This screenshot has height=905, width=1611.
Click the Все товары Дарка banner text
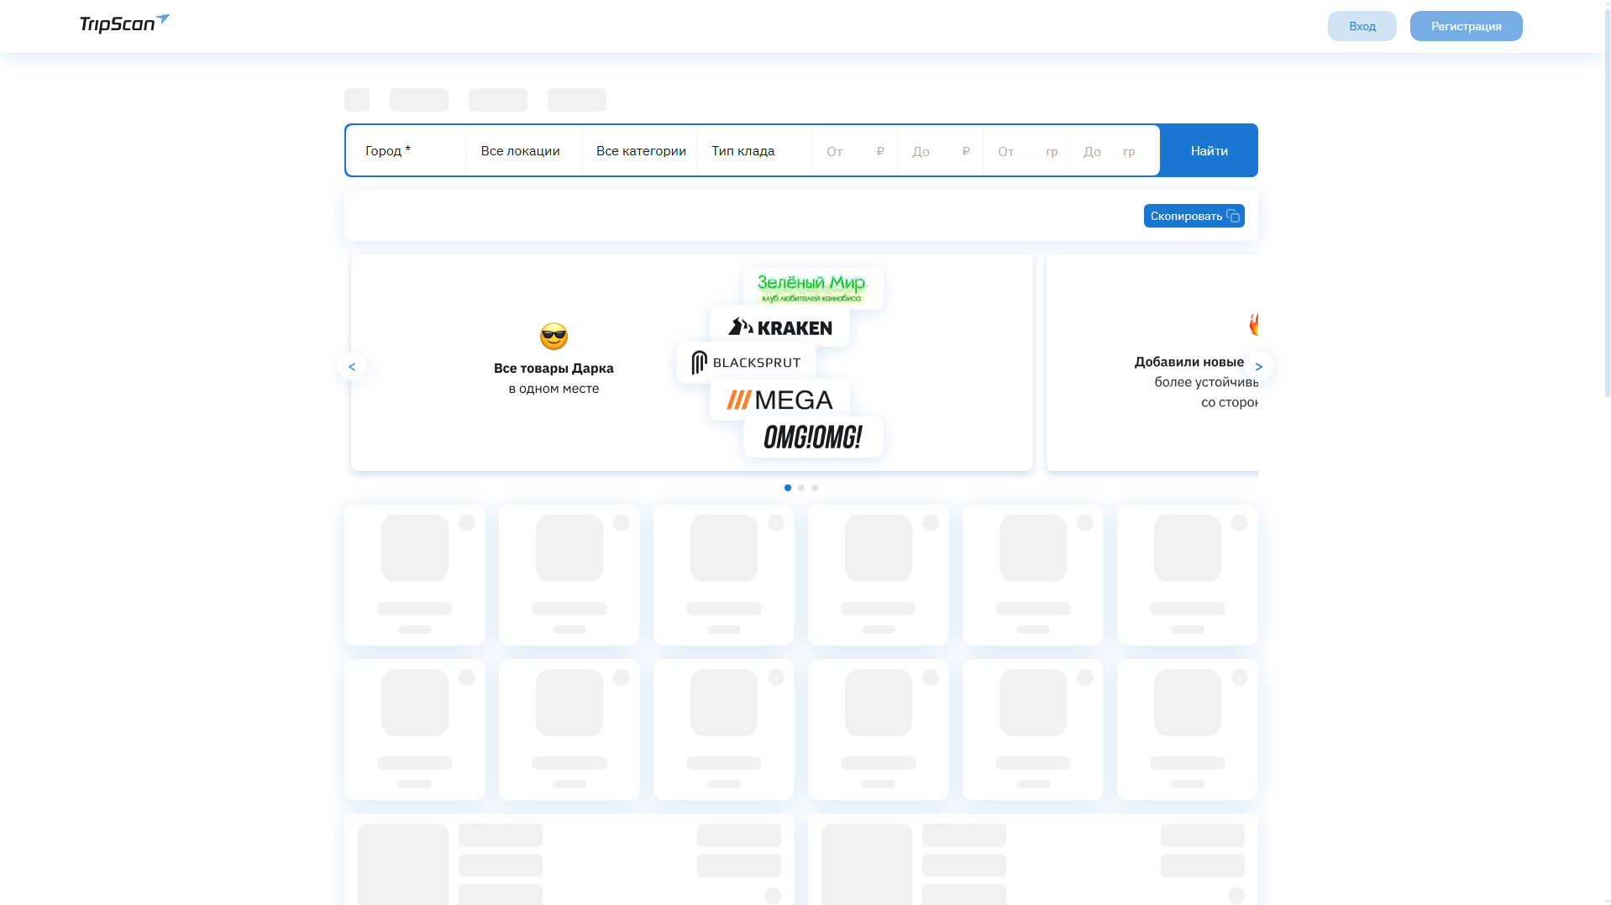[x=554, y=368]
